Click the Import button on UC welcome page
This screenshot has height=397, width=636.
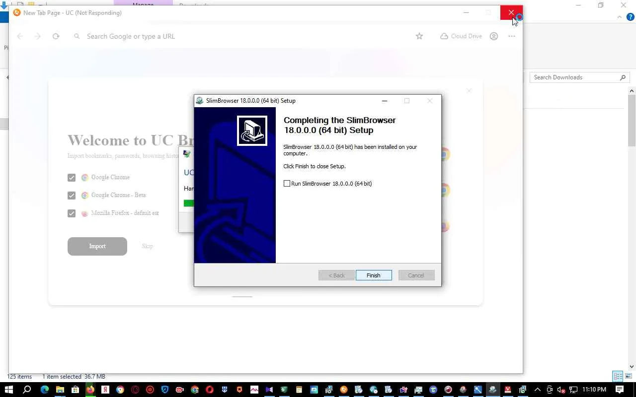tap(97, 246)
